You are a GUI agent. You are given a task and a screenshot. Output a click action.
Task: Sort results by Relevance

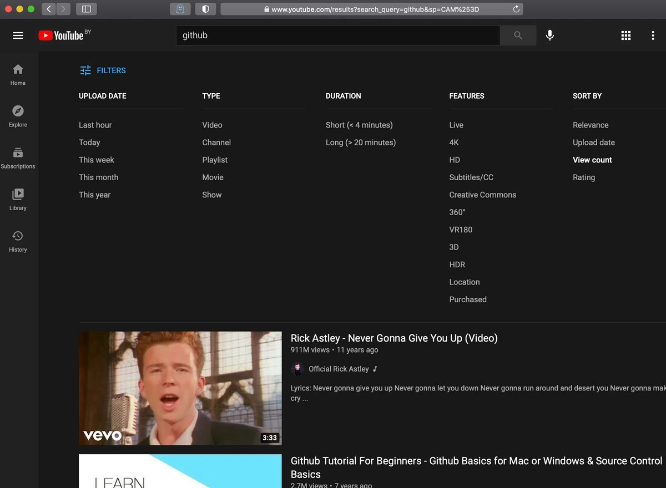[591, 125]
